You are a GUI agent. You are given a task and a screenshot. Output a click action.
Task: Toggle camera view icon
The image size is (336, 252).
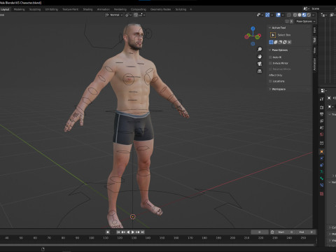click(260, 64)
